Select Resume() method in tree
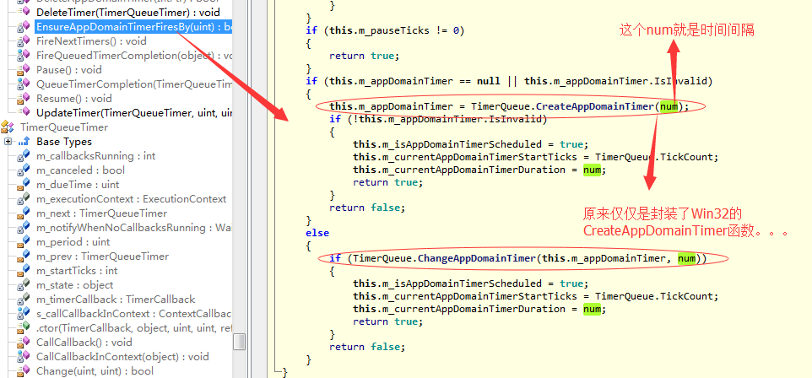812x378 pixels. pos(74,99)
